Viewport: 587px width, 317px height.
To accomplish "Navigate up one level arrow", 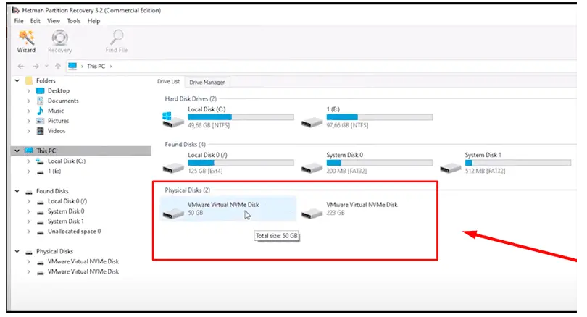I will (58, 66).
